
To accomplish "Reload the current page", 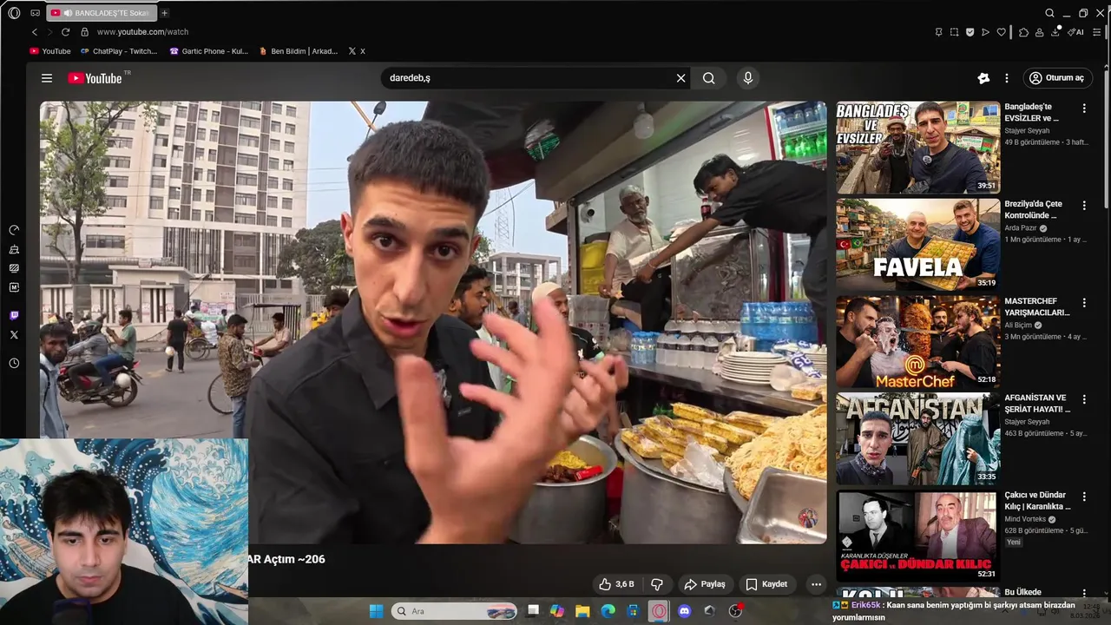I will (65, 32).
